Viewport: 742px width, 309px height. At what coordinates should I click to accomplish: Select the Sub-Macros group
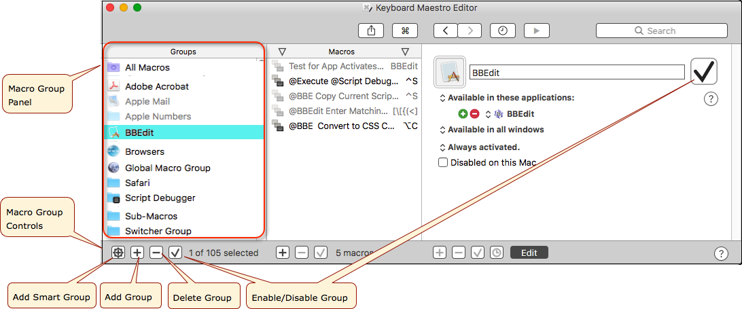(182, 216)
